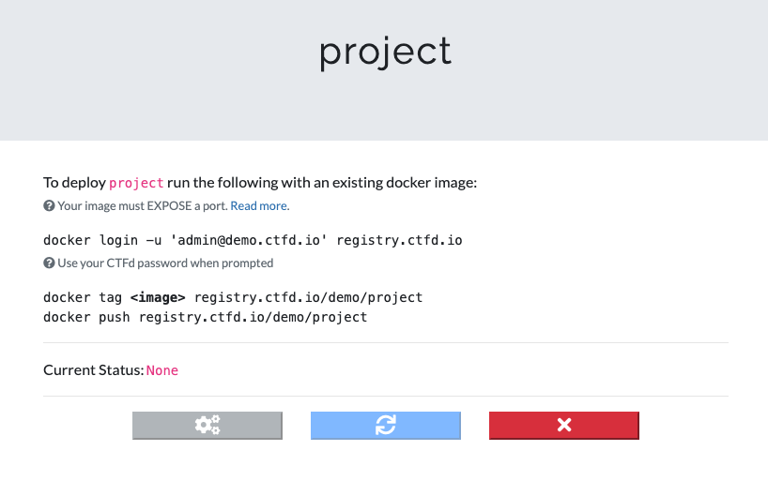The width and height of the screenshot is (768, 481).
Task: Open the Read more link
Action: tap(260, 205)
